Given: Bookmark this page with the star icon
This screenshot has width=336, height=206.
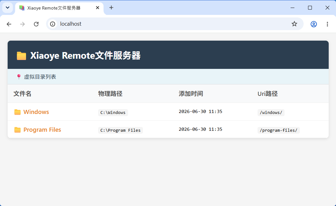Looking at the screenshot, I should 294,24.
